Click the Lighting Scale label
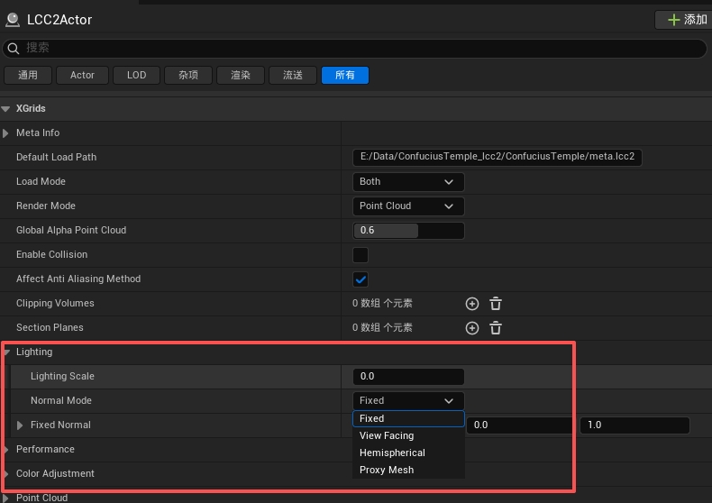The image size is (712, 503). click(63, 376)
